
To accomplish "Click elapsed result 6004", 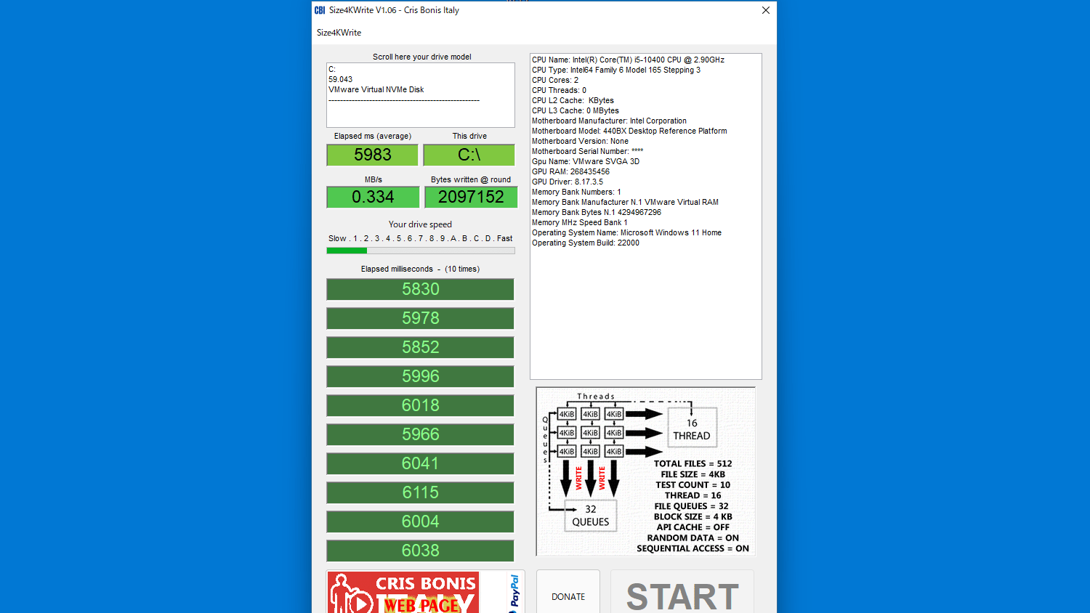I will 420,521.
